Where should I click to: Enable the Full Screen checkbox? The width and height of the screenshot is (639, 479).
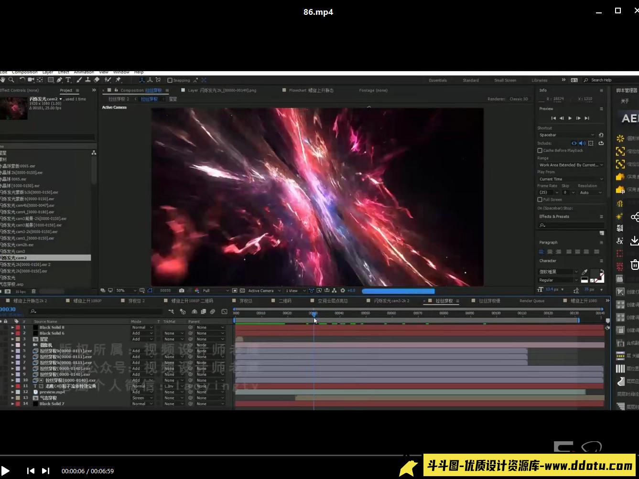[540, 200]
